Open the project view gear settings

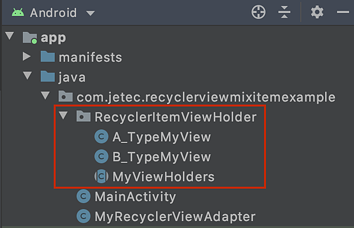(317, 12)
